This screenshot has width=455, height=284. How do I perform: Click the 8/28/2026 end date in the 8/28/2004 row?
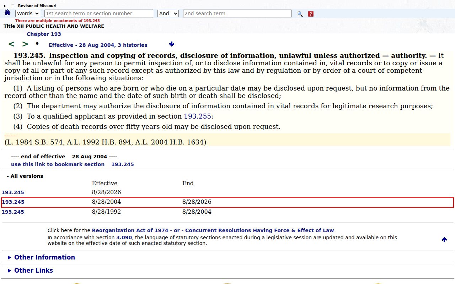click(197, 202)
